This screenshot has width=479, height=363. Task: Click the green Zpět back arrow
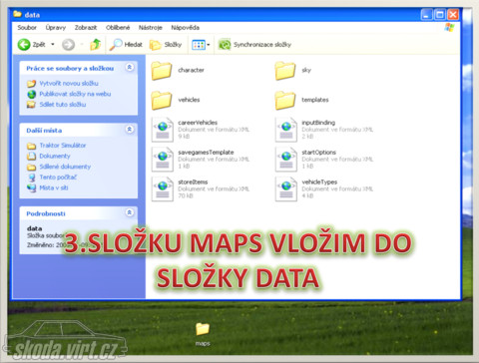click(x=24, y=45)
